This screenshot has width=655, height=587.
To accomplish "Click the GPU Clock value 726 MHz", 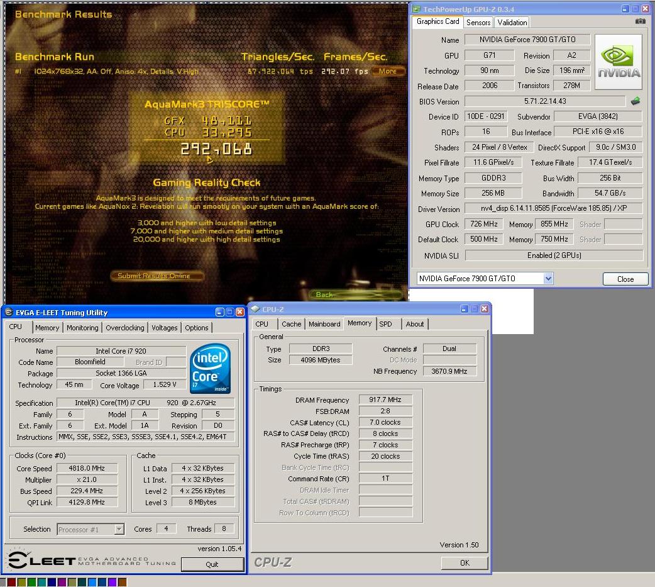I will [484, 224].
